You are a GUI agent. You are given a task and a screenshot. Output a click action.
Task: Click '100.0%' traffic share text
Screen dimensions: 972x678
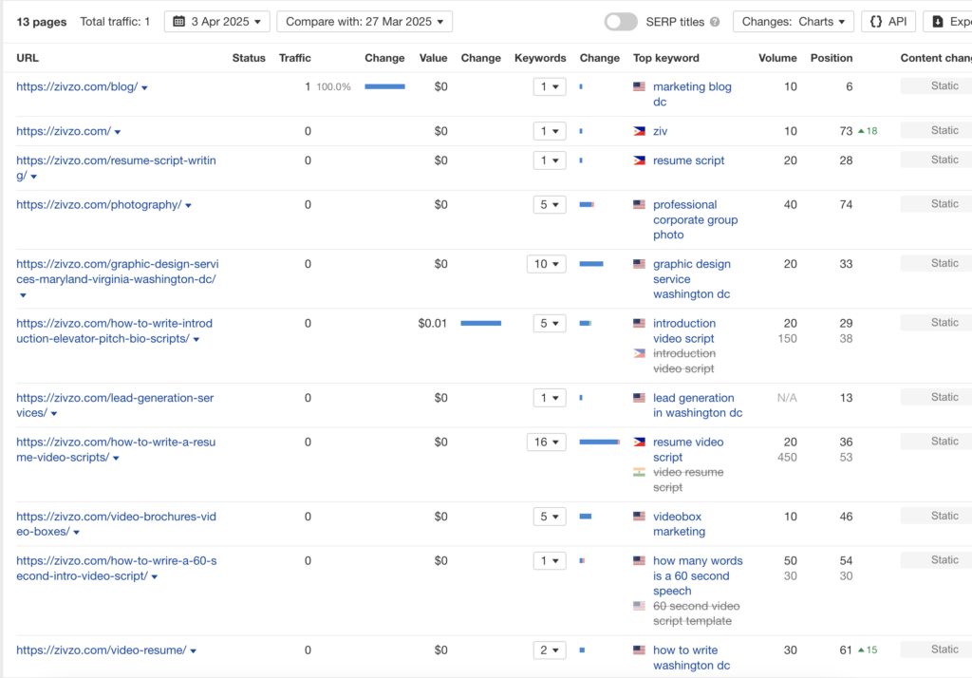click(x=333, y=86)
